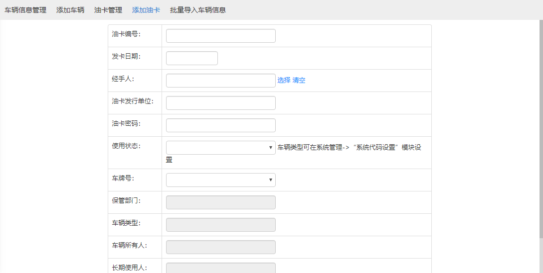Select the 添加油卡 tab

146,10
